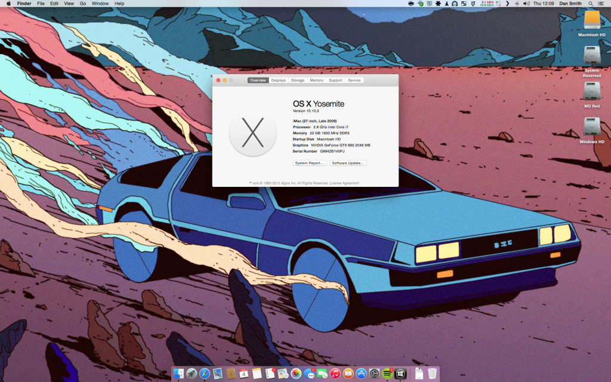Click the Thu 12:09 clock

543,4
